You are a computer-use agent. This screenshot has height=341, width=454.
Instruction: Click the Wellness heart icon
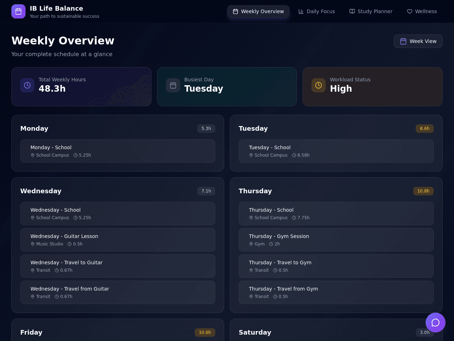click(410, 11)
